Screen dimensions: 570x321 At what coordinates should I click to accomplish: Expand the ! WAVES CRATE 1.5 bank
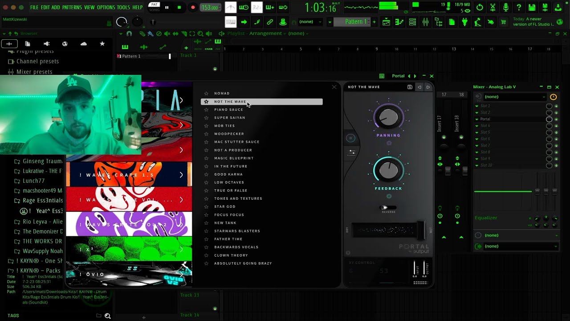[181, 175]
